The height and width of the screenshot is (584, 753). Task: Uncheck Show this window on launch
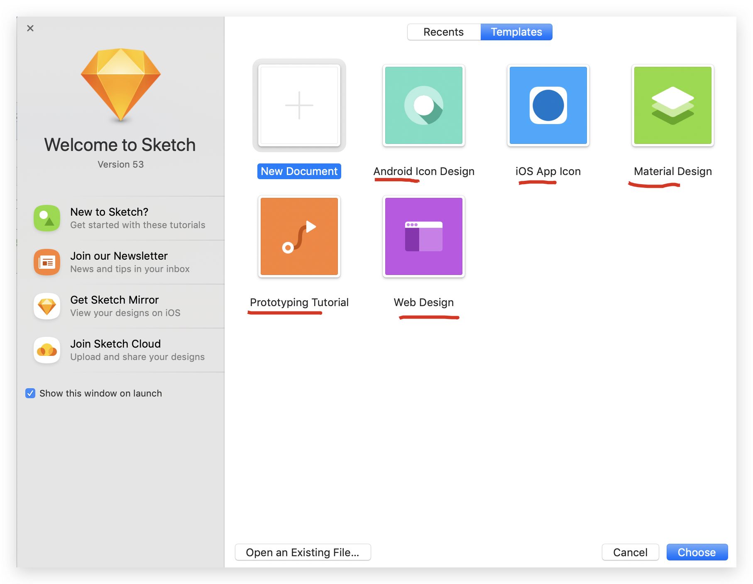click(30, 393)
